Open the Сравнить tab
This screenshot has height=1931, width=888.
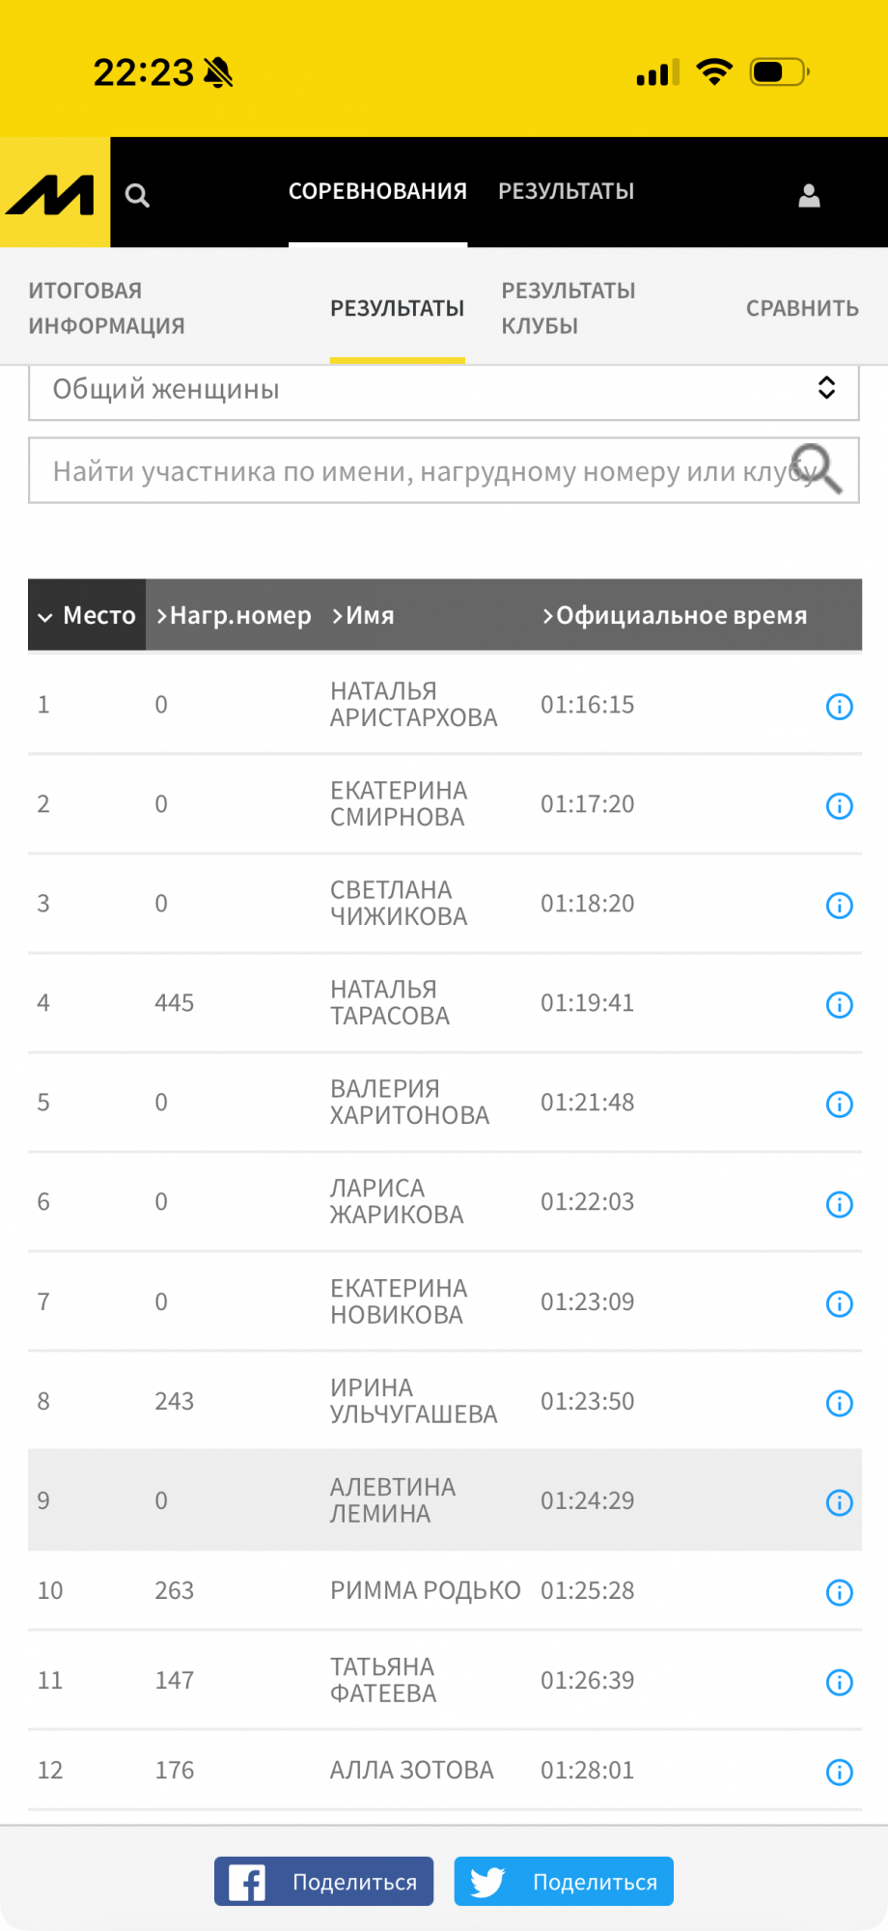801,308
